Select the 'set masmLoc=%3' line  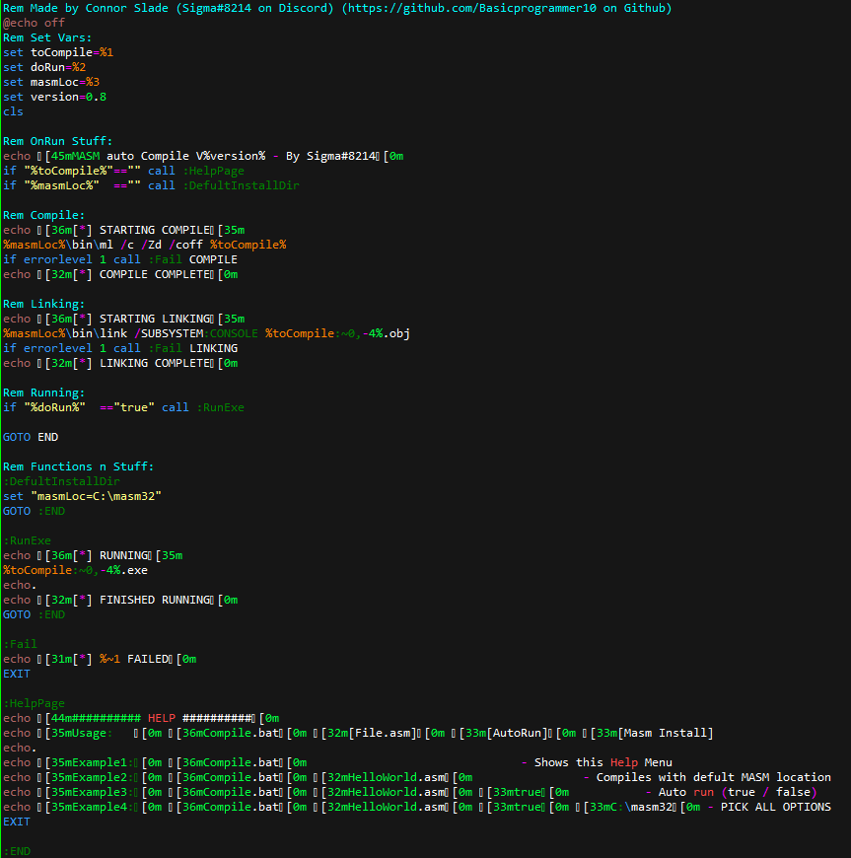pyautogui.click(x=51, y=82)
